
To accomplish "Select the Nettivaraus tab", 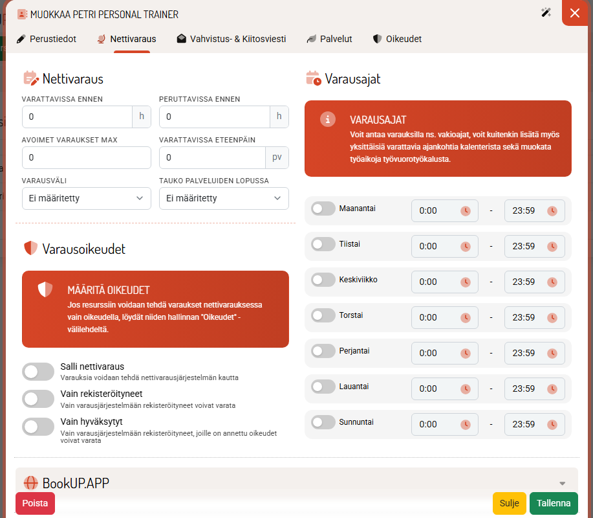I will (x=127, y=39).
